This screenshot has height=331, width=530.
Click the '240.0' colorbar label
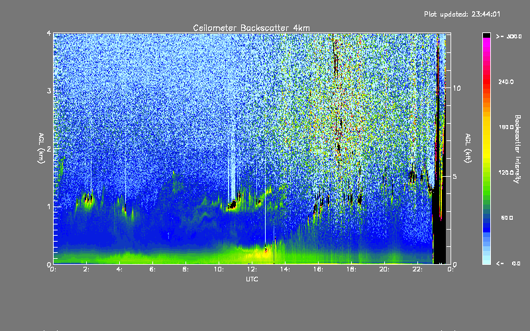[x=506, y=81]
